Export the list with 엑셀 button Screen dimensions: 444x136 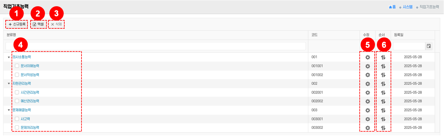click(x=38, y=24)
